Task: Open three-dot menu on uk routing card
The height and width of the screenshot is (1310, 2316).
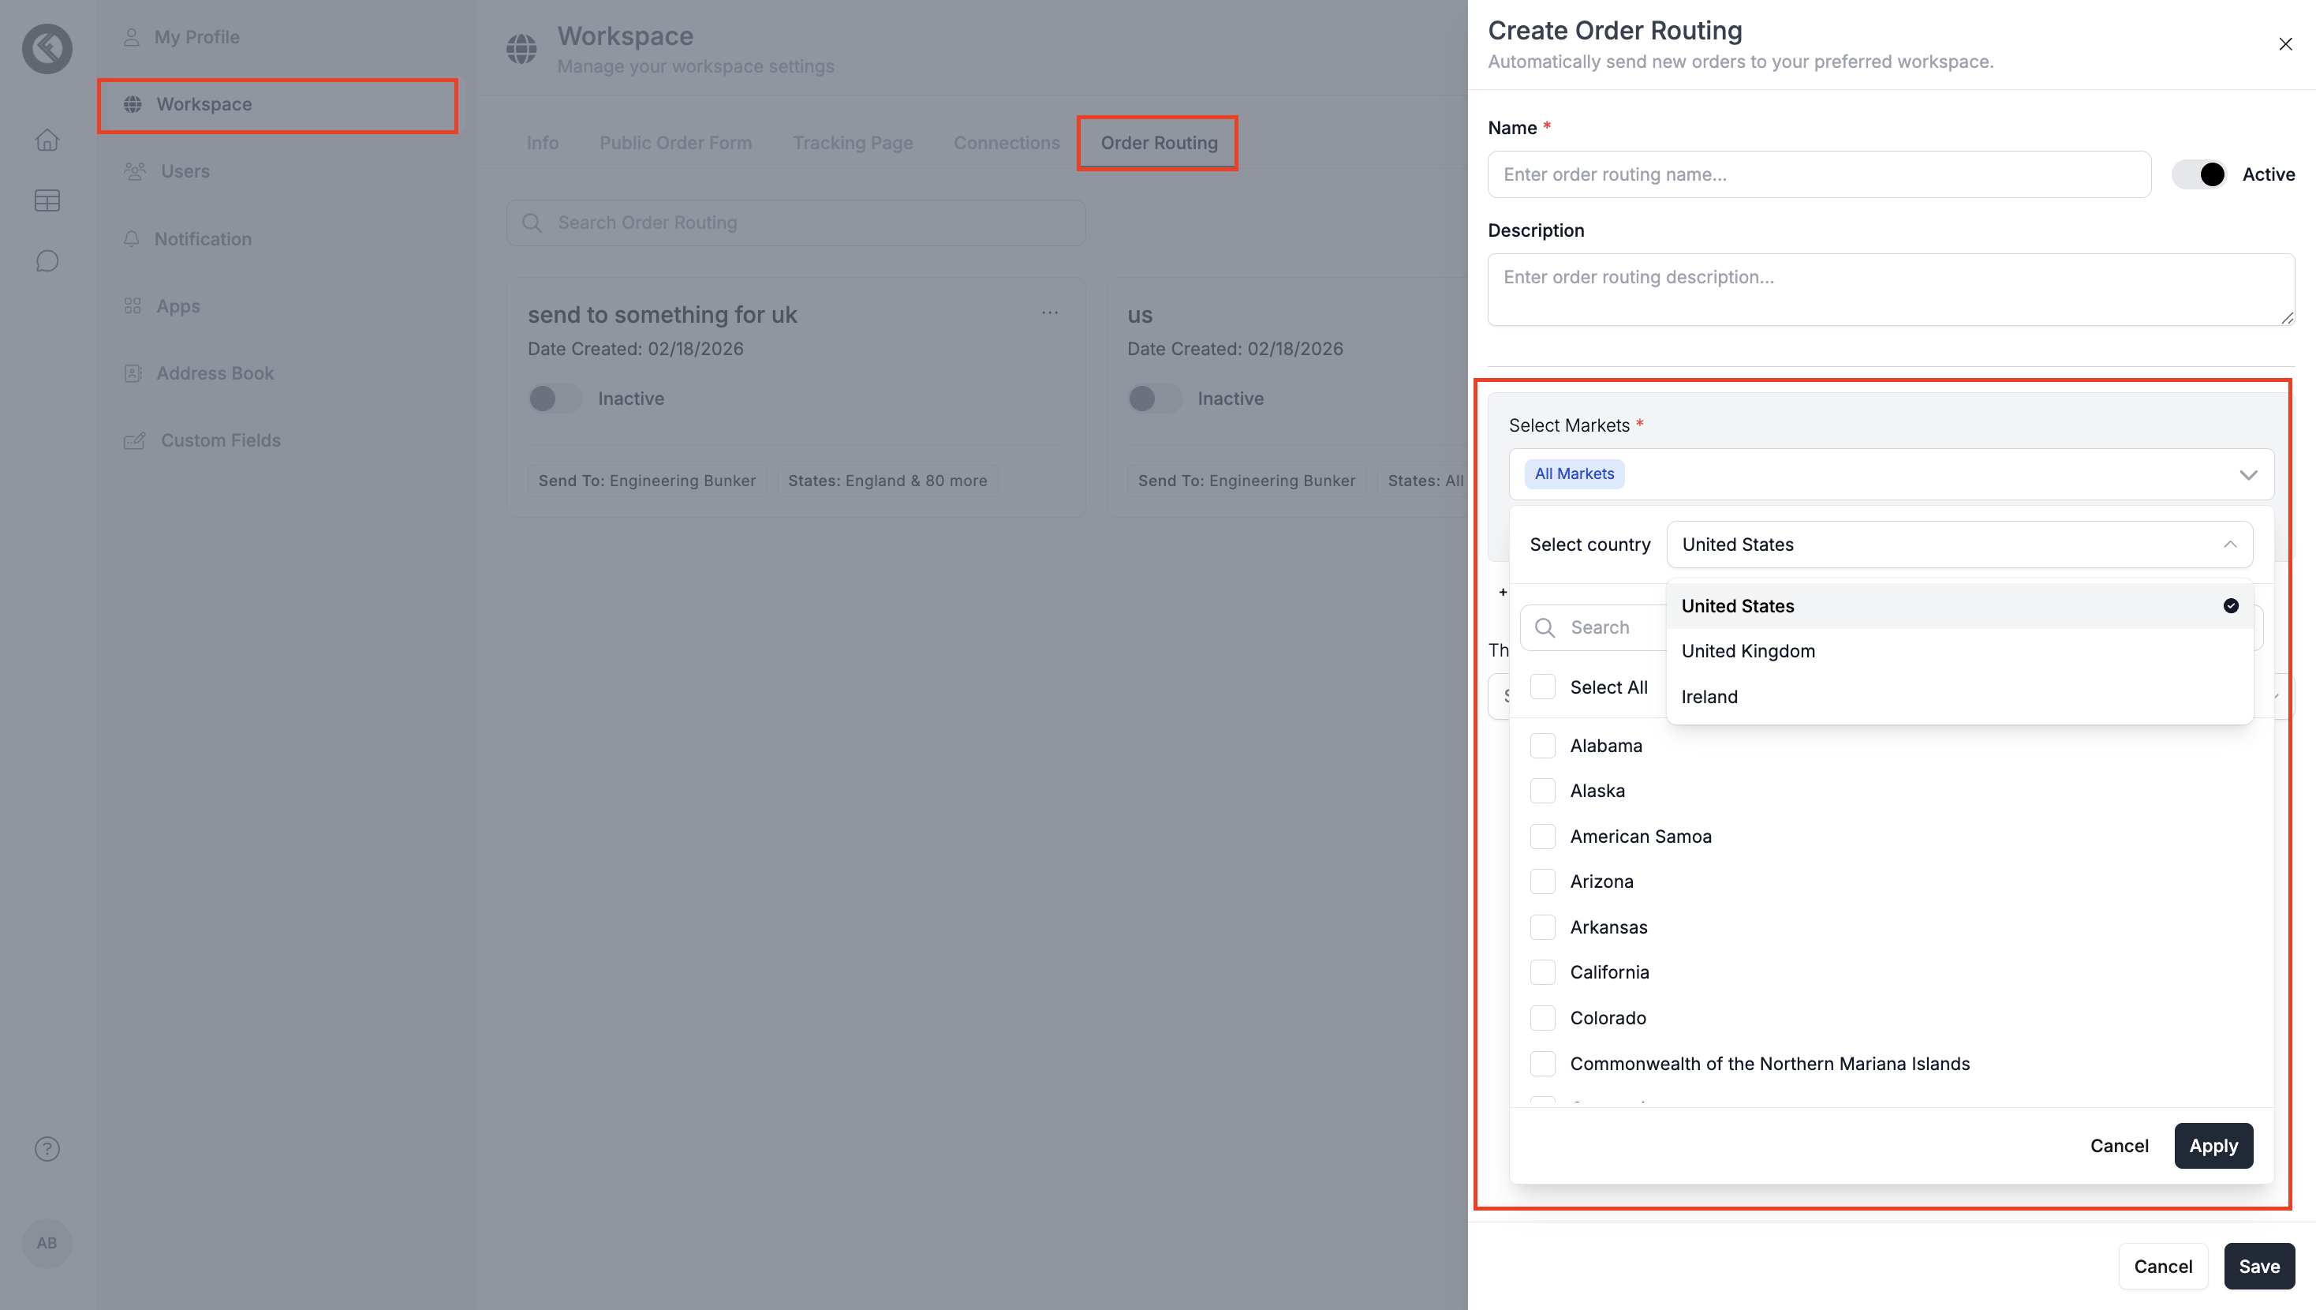Action: coord(1049,313)
